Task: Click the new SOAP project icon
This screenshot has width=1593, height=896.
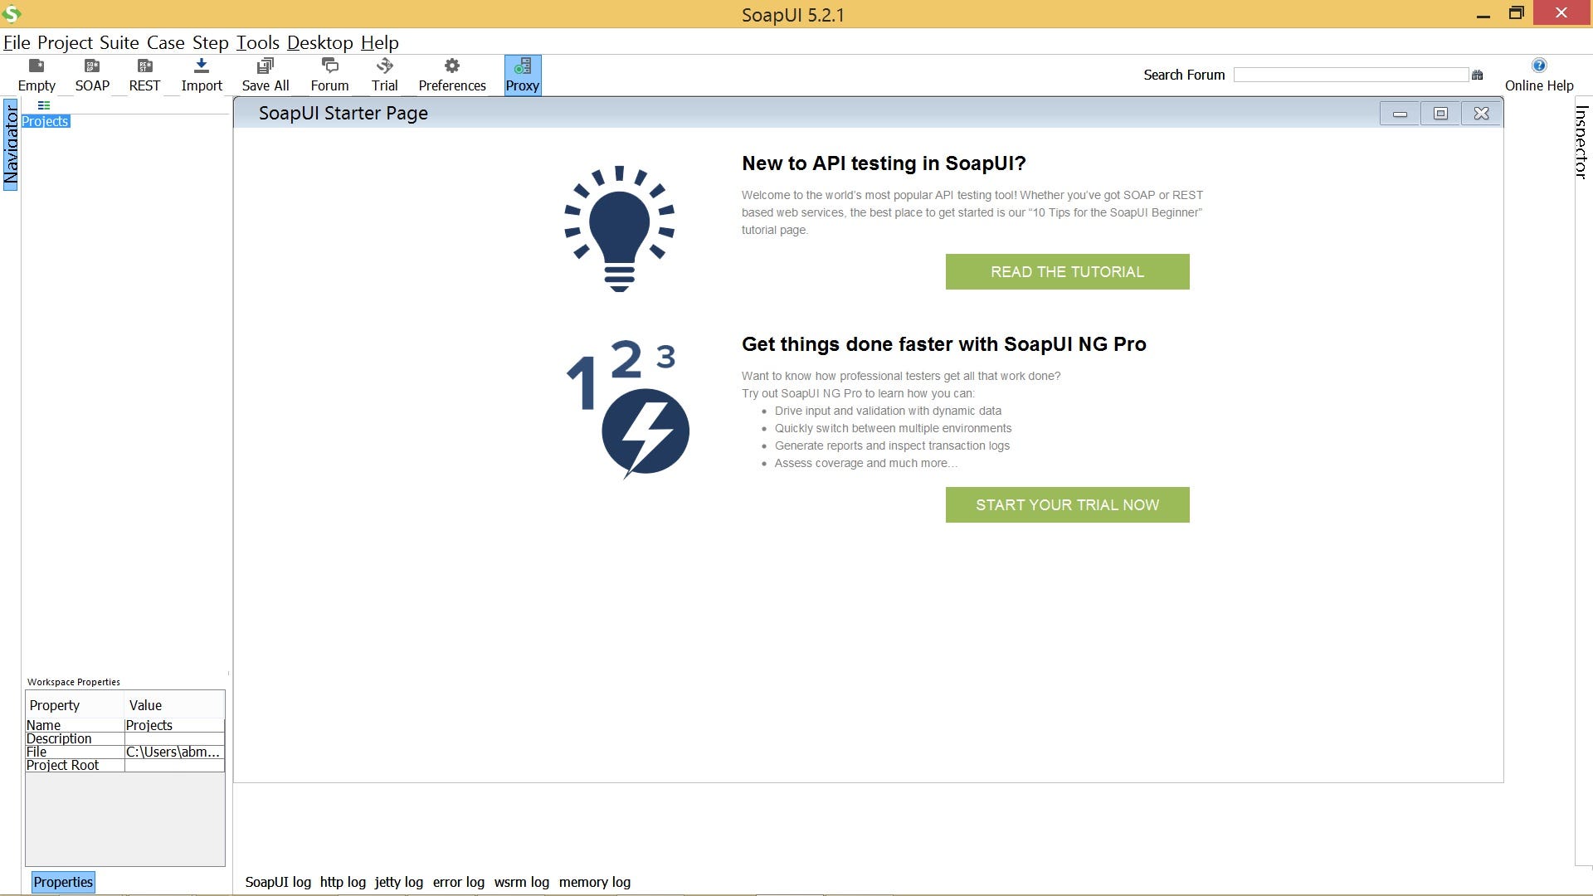Action: [92, 75]
